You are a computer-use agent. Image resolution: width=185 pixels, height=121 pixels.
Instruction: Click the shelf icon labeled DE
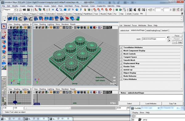point(57,19)
